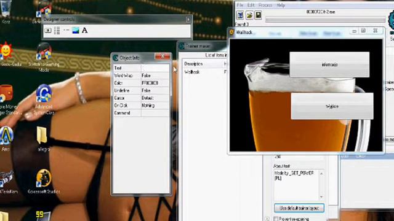Click the 'allegro' folder desktop icon
The width and height of the screenshot is (394, 221).
(42, 135)
